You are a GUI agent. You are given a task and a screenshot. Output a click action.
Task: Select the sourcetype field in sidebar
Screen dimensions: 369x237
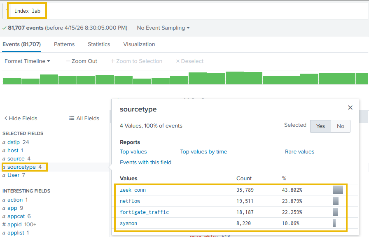[x=21, y=167]
